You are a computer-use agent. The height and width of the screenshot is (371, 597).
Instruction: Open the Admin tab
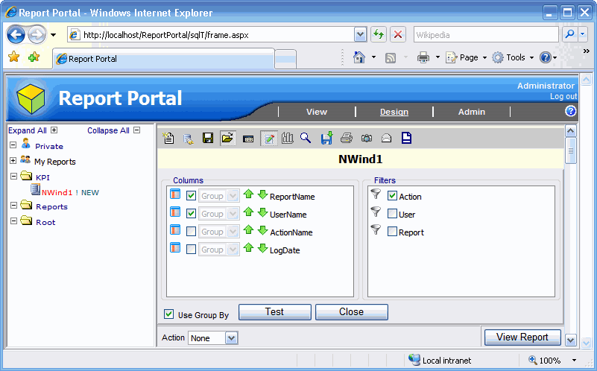click(471, 112)
